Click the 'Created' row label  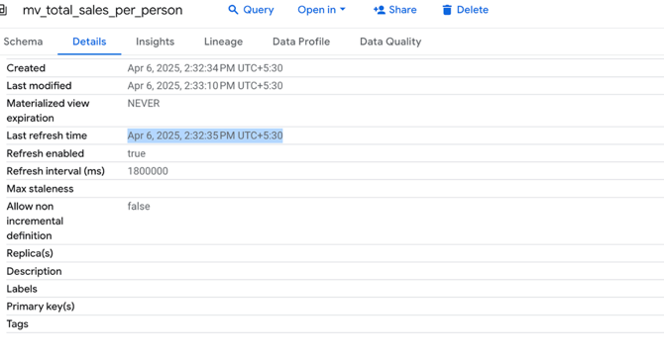pos(26,68)
